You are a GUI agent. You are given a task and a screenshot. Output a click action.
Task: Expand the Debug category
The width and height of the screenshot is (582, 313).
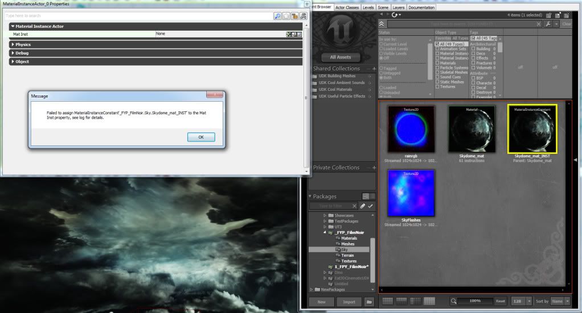pyautogui.click(x=13, y=53)
